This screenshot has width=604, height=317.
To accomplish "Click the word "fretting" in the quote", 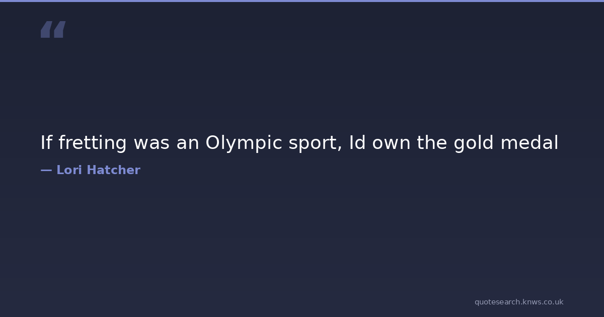I will pyautogui.click(x=93, y=143).
